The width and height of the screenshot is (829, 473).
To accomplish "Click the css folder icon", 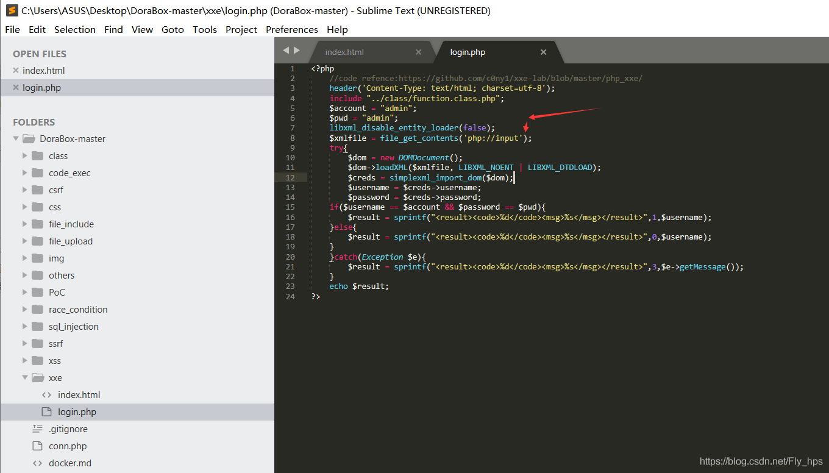I will [x=38, y=207].
